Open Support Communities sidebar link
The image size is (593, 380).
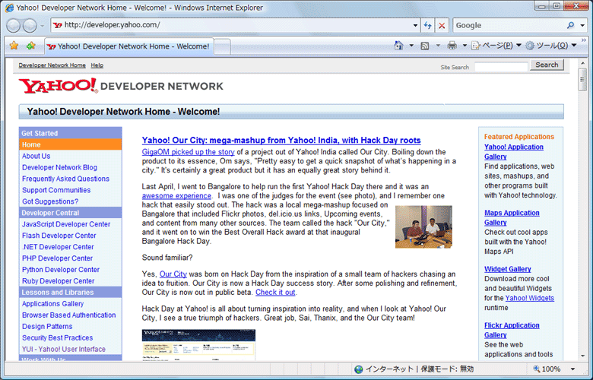pos(56,190)
